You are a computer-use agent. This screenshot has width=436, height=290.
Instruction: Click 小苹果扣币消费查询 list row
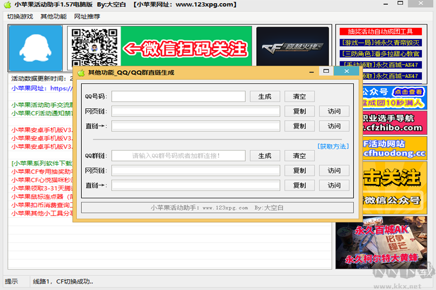click(42, 205)
